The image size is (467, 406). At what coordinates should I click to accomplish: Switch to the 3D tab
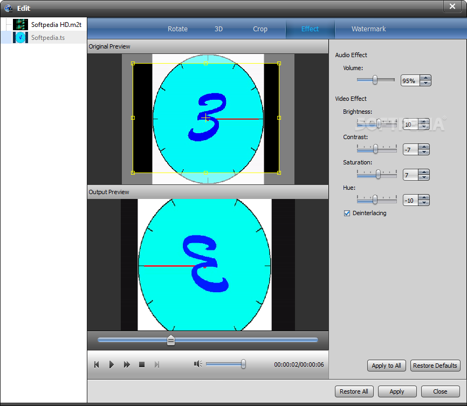tap(218, 29)
